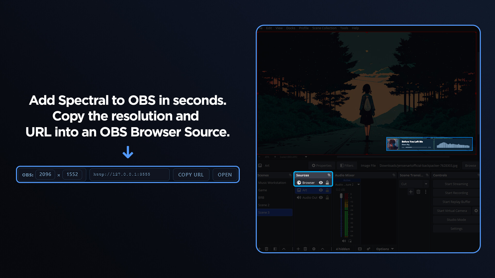Open scene filters icon in Scenes toolbar
The width and height of the screenshot is (495, 278).
tap(275, 249)
